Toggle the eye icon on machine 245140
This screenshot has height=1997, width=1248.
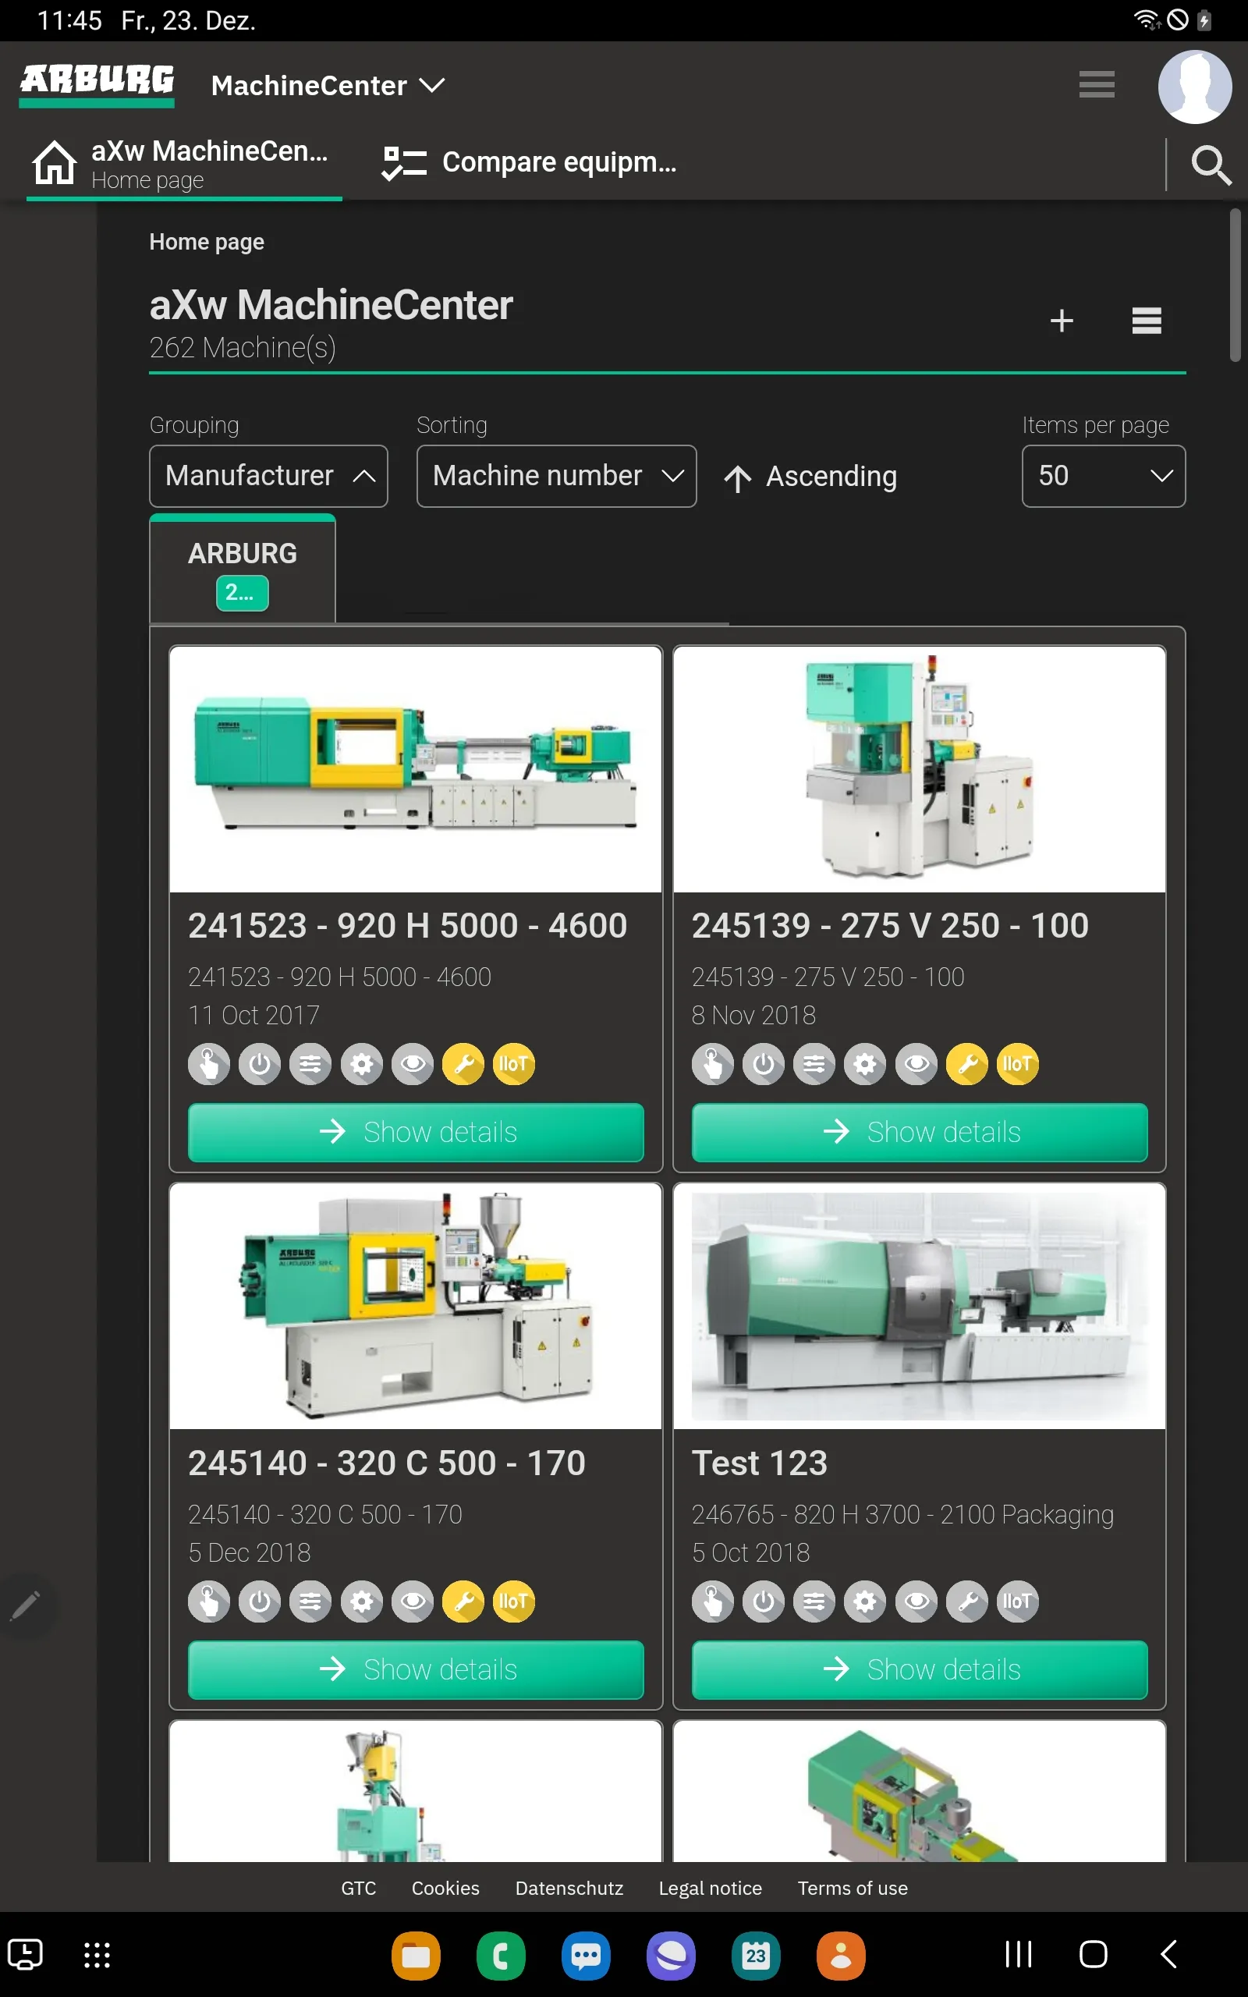click(413, 1602)
